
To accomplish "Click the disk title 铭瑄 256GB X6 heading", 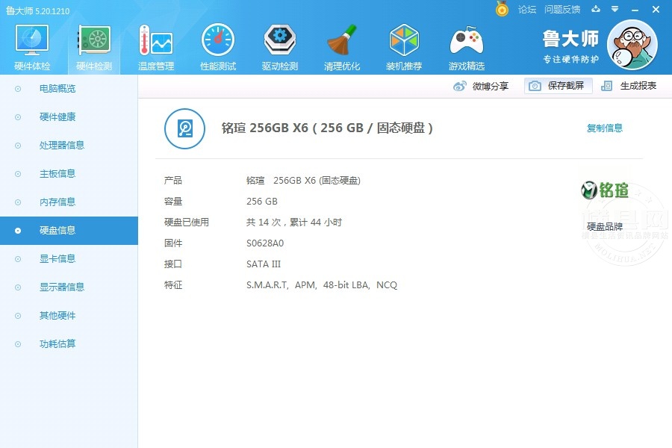I will (x=328, y=128).
